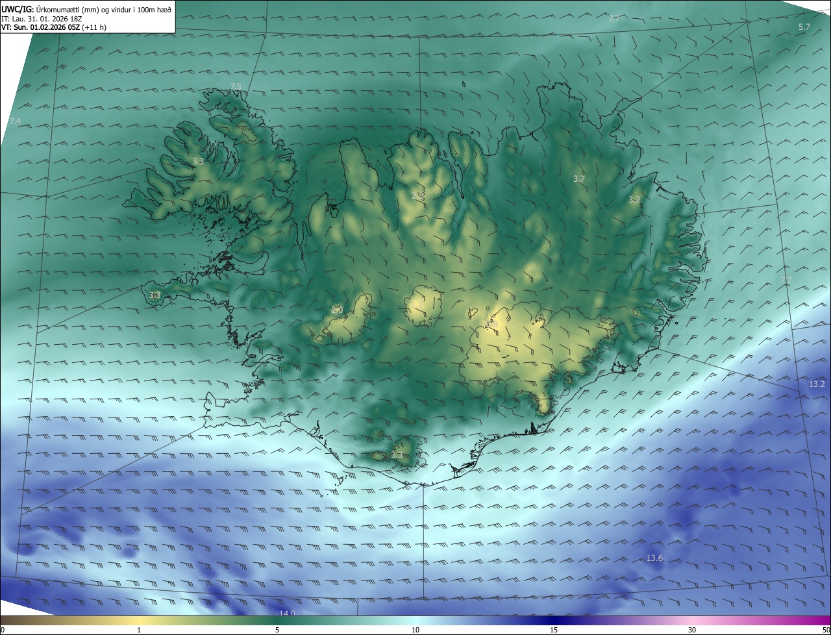Screen dimensions: 831x635
Task: Click the 50 tick on the color scale
Action: (x=826, y=630)
